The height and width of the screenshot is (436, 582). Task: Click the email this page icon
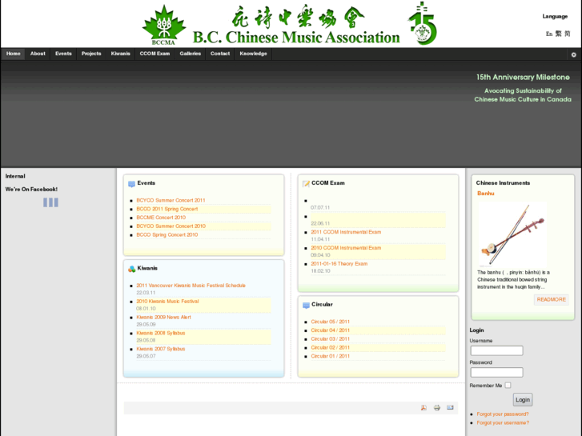[450, 407]
